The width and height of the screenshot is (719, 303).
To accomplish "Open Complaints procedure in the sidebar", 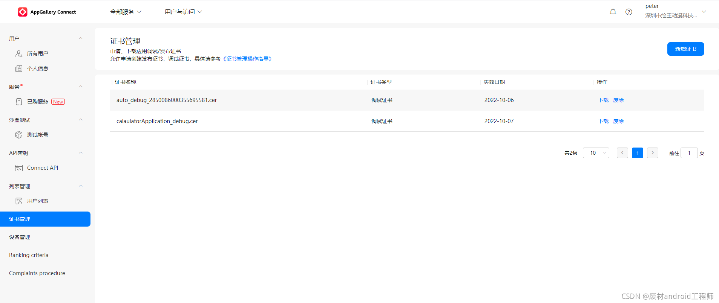I will click(37, 273).
